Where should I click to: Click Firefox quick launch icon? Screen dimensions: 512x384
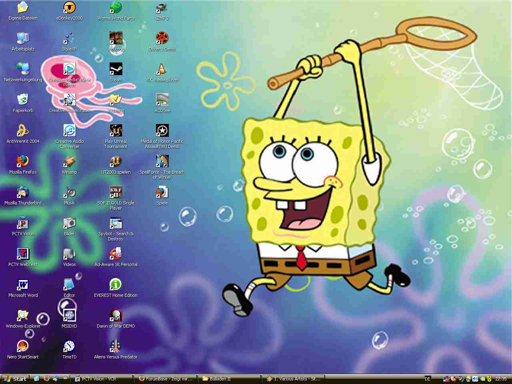click(46, 378)
